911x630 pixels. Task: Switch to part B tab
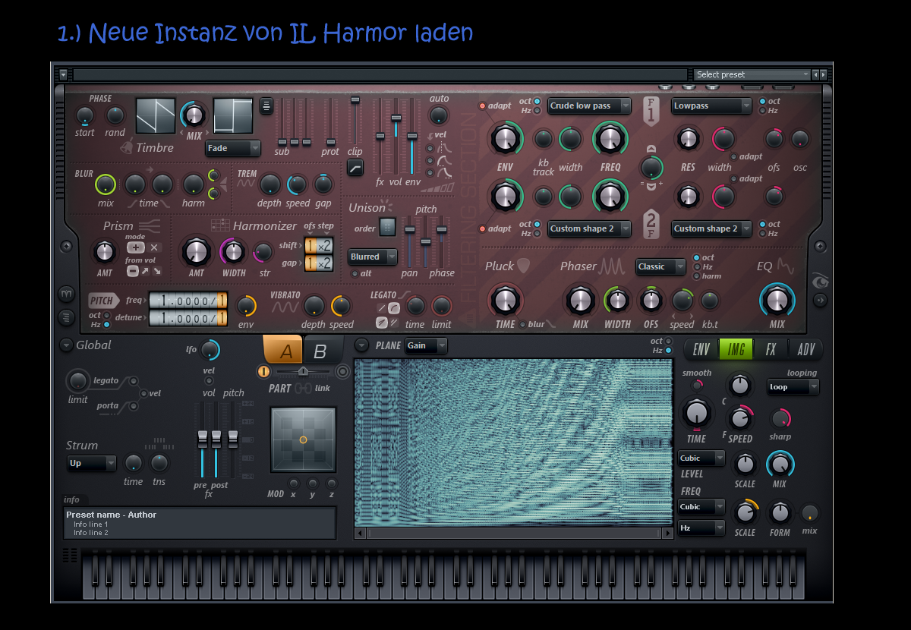(x=322, y=350)
